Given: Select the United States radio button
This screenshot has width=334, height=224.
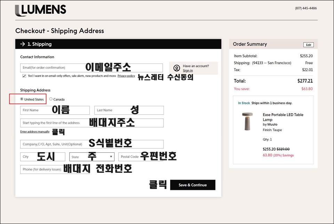Looking at the screenshot, I should (x=22, y=99).
